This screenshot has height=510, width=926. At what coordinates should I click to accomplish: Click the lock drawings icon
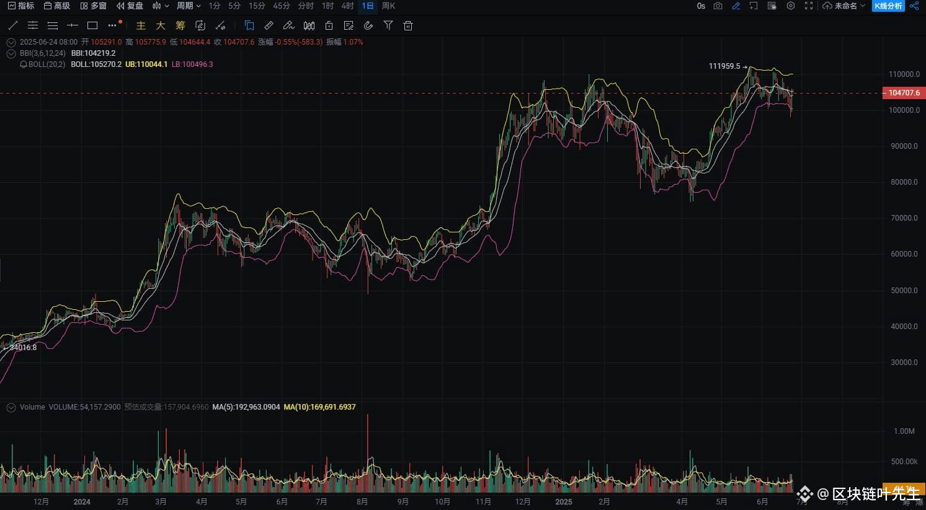[329, 25]
